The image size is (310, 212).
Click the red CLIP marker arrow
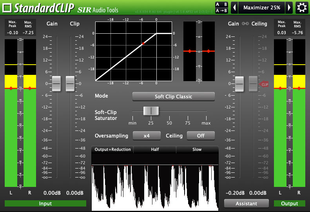(264, 84)
